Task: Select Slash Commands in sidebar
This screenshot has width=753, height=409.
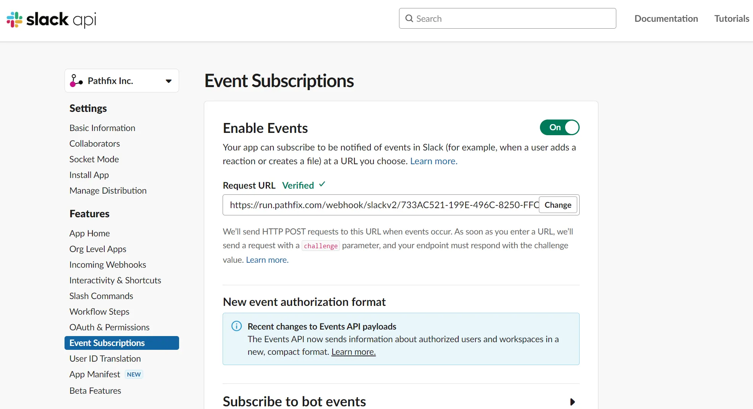Action: [101, 296]
